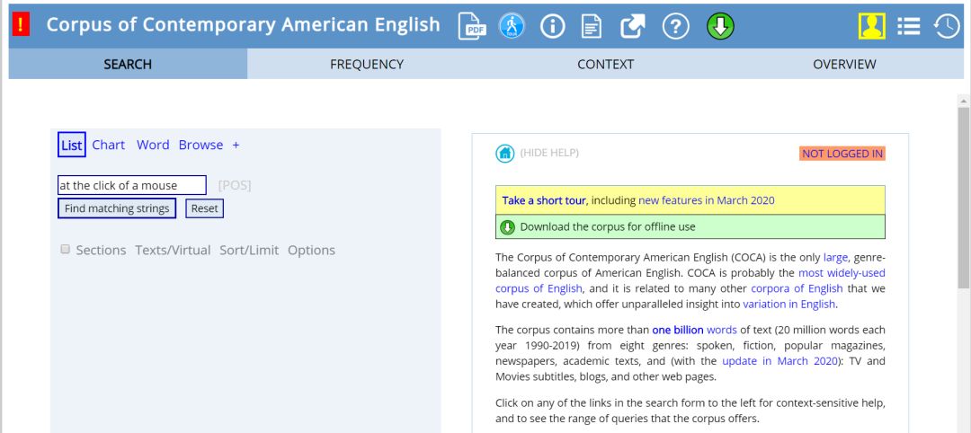
Task: Open the update in March 2020 link
Action: pos(779,360)
